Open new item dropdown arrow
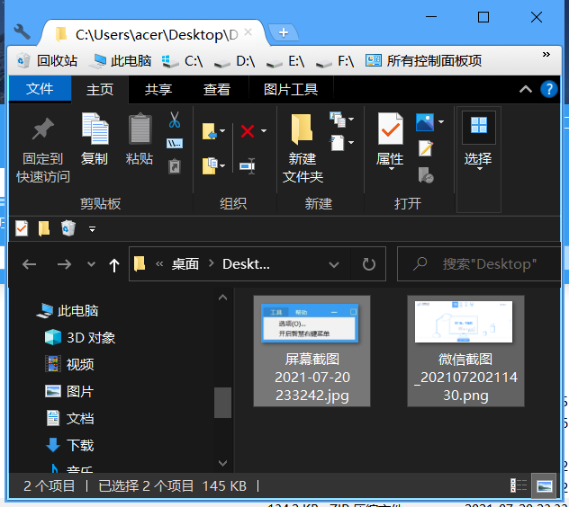This screenshot has width=569, height=507. 351,119
